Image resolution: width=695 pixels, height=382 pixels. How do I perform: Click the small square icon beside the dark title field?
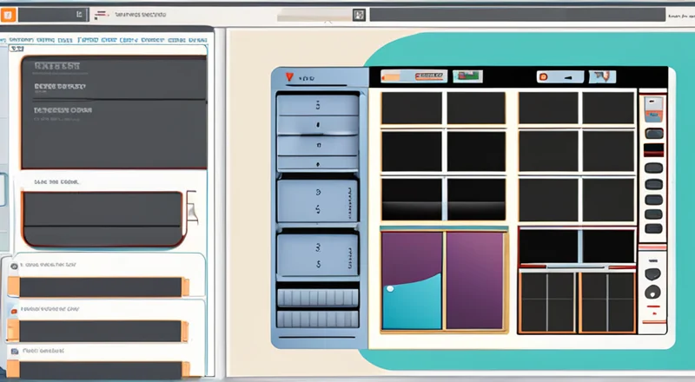coord(358,15)
